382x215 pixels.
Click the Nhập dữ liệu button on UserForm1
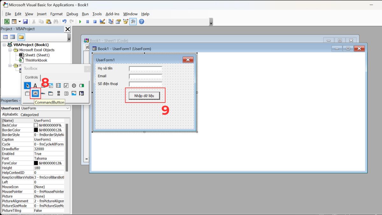tap(145, 95)
